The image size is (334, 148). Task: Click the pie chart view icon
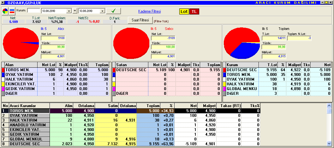point(5,11)
